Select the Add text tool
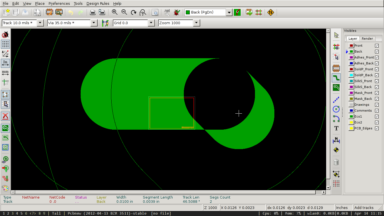This screenshot has height=216, width=384. (x=336, y=128)
